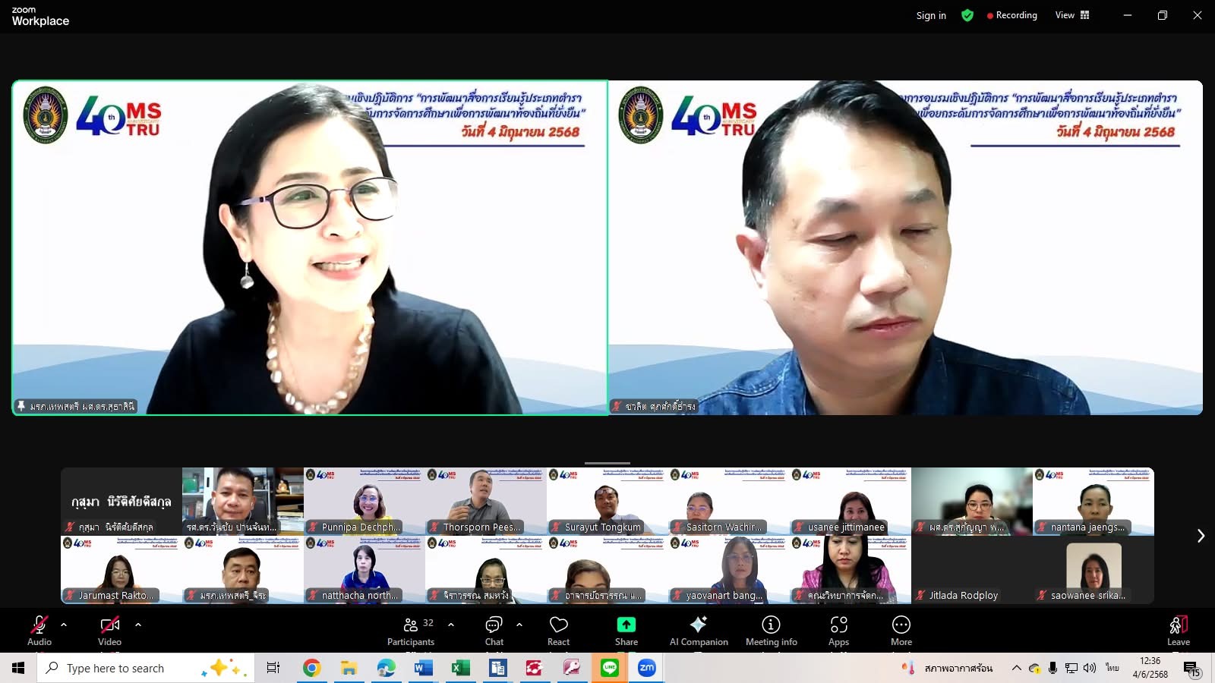Click the encryption shield icon
1215x683 pixels.
967,15
